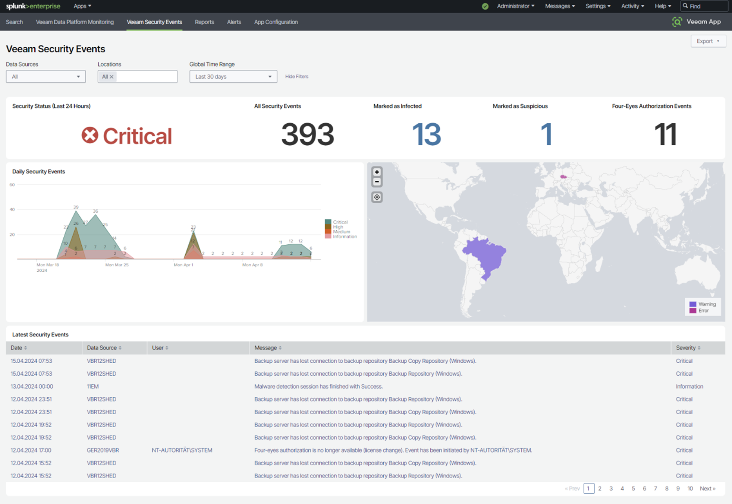Click the 1 Marked as Suspicious value

[546, 134]
